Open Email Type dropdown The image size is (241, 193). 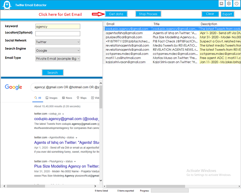tap(57, 59)
